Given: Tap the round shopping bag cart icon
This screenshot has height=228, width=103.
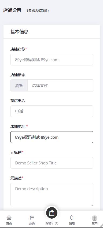Looking at the screenshot, I should coord(52,213).
